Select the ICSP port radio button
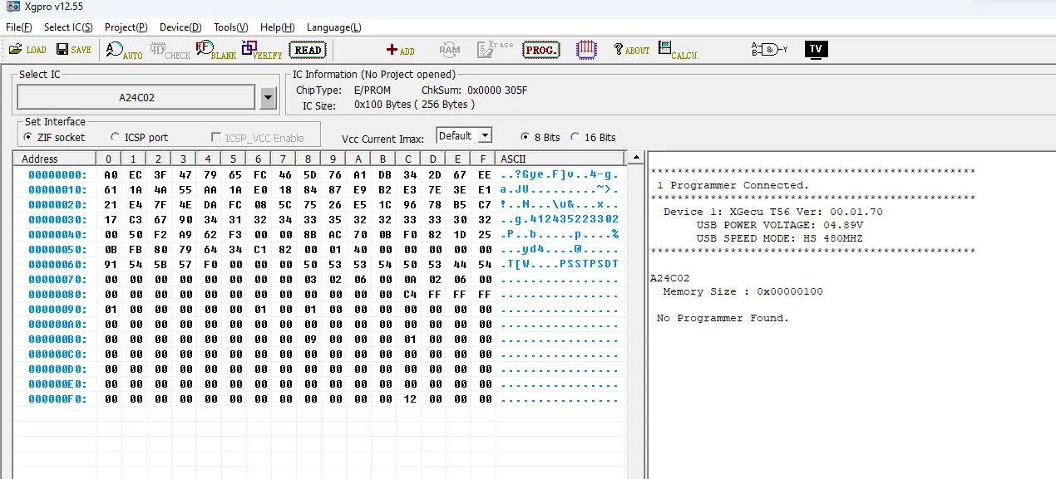This screenshot has width=1056, height=479. click(x=116, y=138)
